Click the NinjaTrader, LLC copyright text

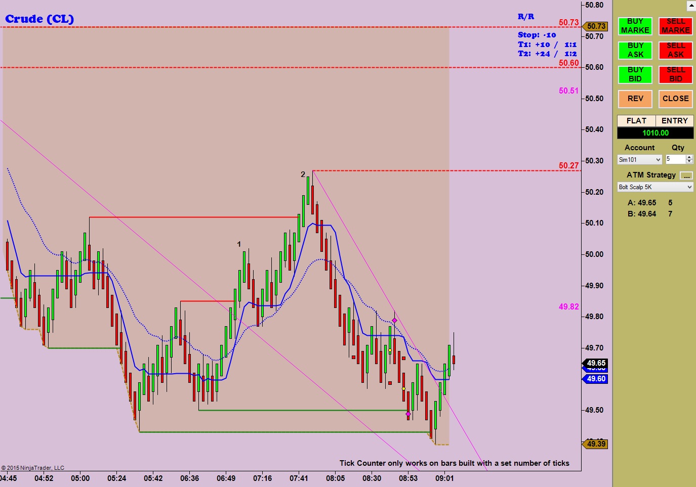click(x=33, y=468)
